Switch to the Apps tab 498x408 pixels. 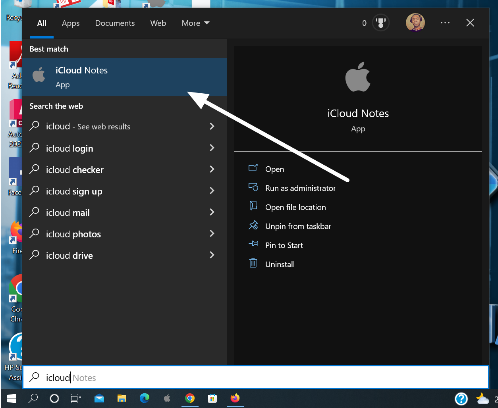pyautogui.click(x=71, y=23)
